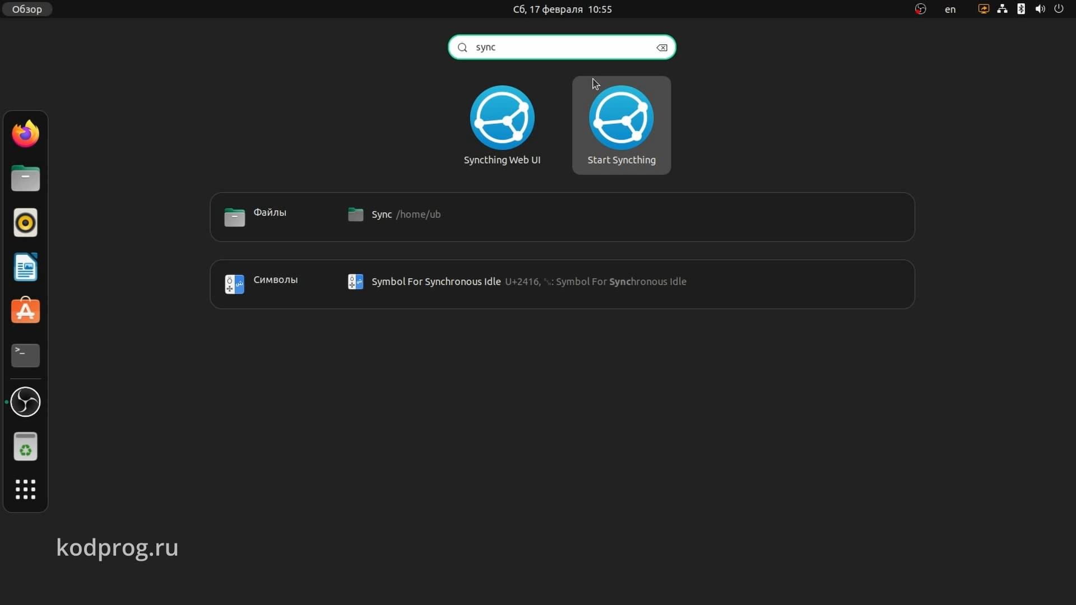Open the Files manager from the dock
The image size is (1076, 605).
pyautogui.click(x=25, y=178)
